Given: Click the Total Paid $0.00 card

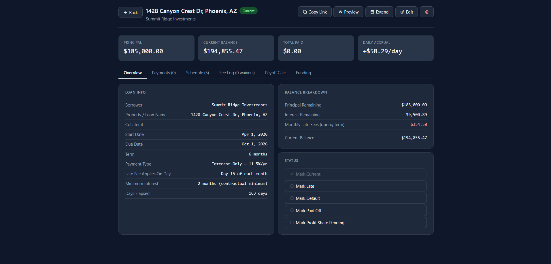Looking at the screenshot, I should (x=316, y=48).
